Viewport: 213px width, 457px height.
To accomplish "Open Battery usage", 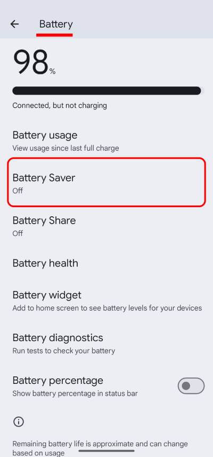I will pos(106,141).
